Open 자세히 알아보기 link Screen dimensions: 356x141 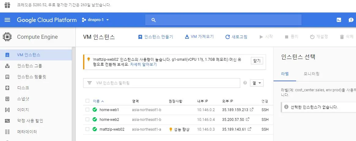point(143,64)
